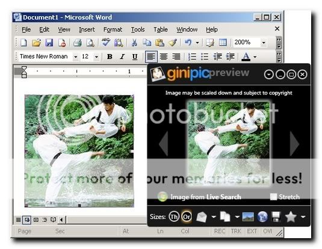Expand copy options arrow in ginipic
The height and width of the screenshot is (249, 322).
[x=237, y=217]
